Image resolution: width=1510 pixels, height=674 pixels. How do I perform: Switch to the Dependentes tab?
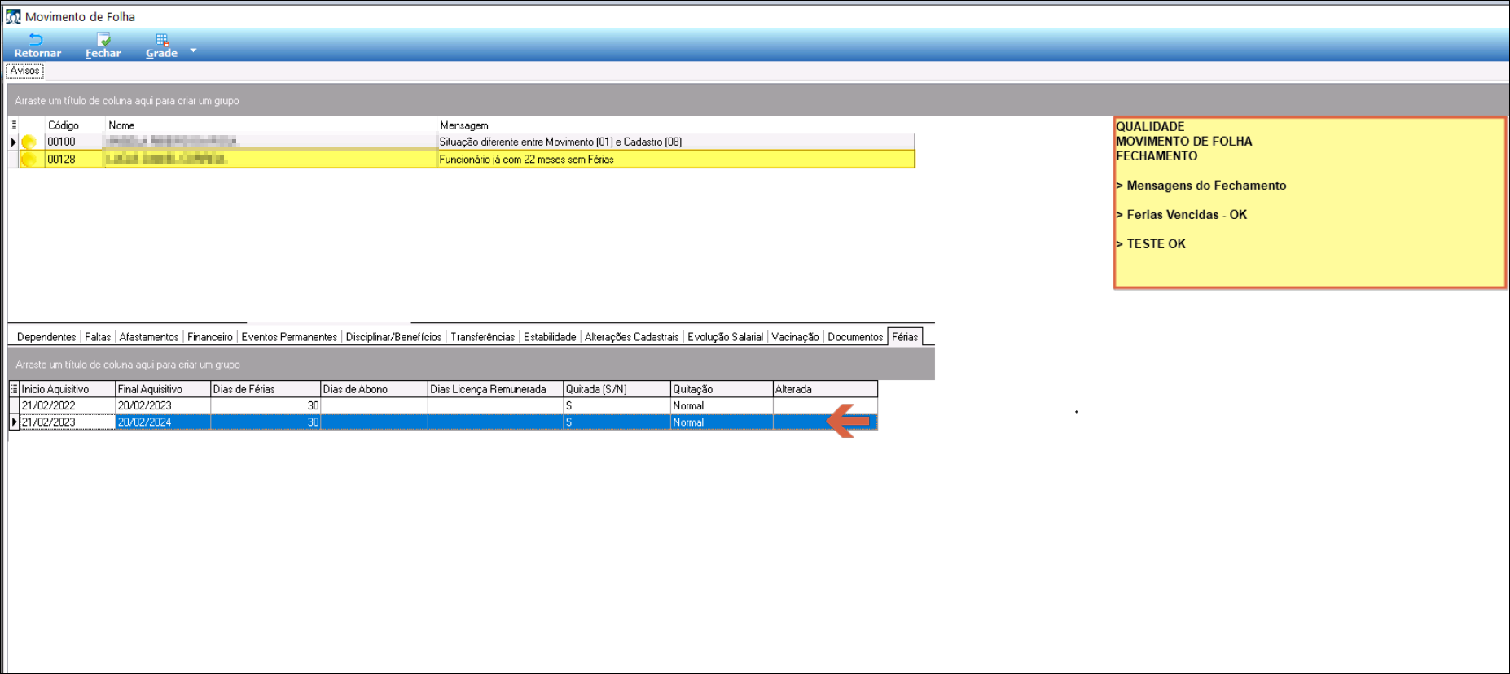pyautogui.click(x=46, y=337)
